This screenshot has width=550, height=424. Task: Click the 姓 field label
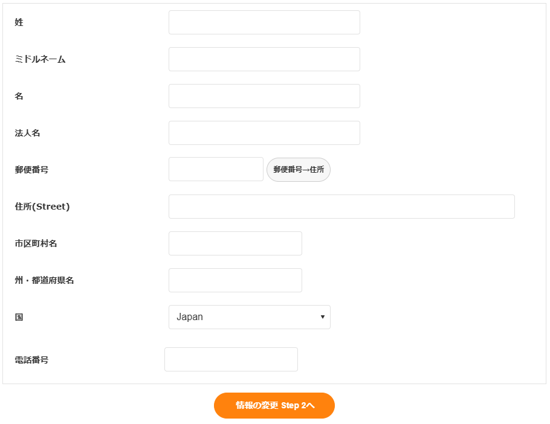click(19, 22)
